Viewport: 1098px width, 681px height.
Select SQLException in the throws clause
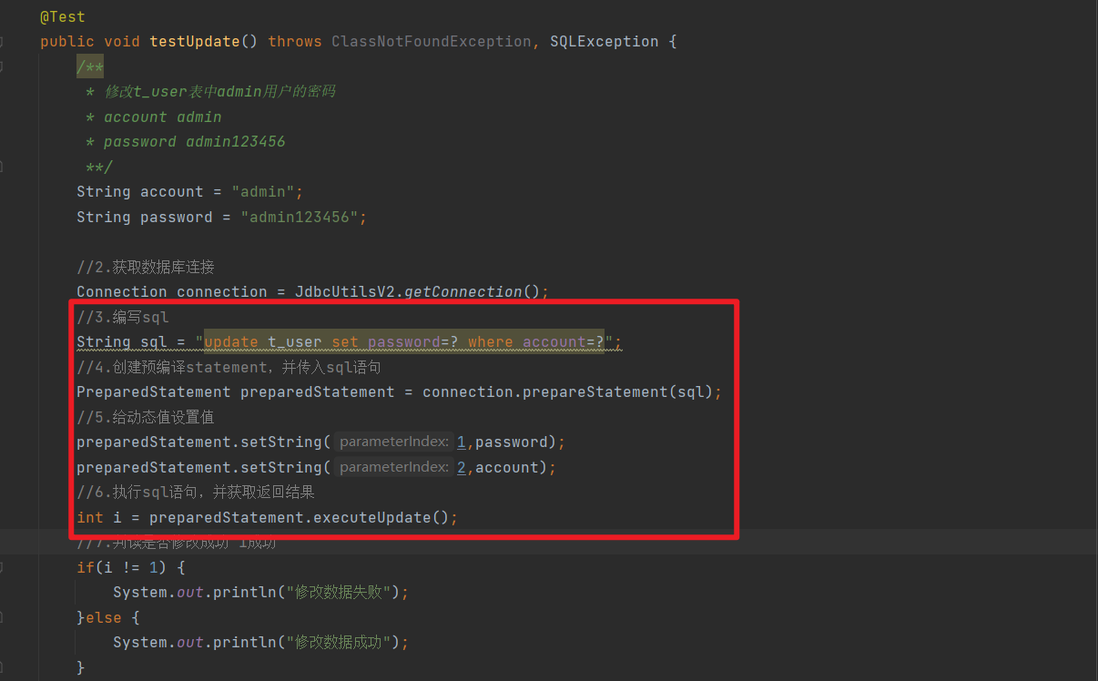[604, 41]
